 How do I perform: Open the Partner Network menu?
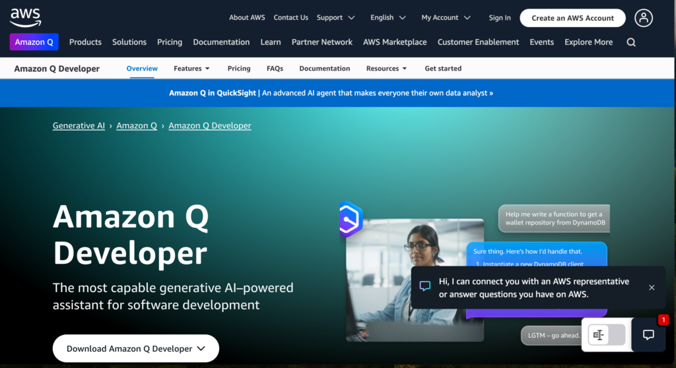coord(322,42)
